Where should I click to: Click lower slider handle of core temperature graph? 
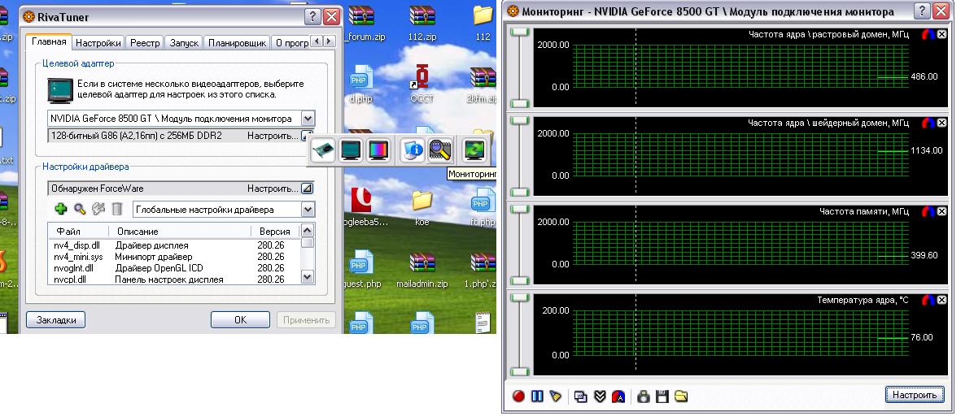(x=519, y=371)
